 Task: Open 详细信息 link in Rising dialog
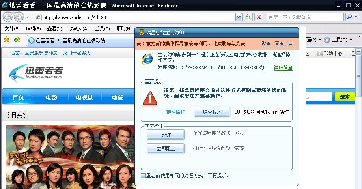[x=283, y=68]
